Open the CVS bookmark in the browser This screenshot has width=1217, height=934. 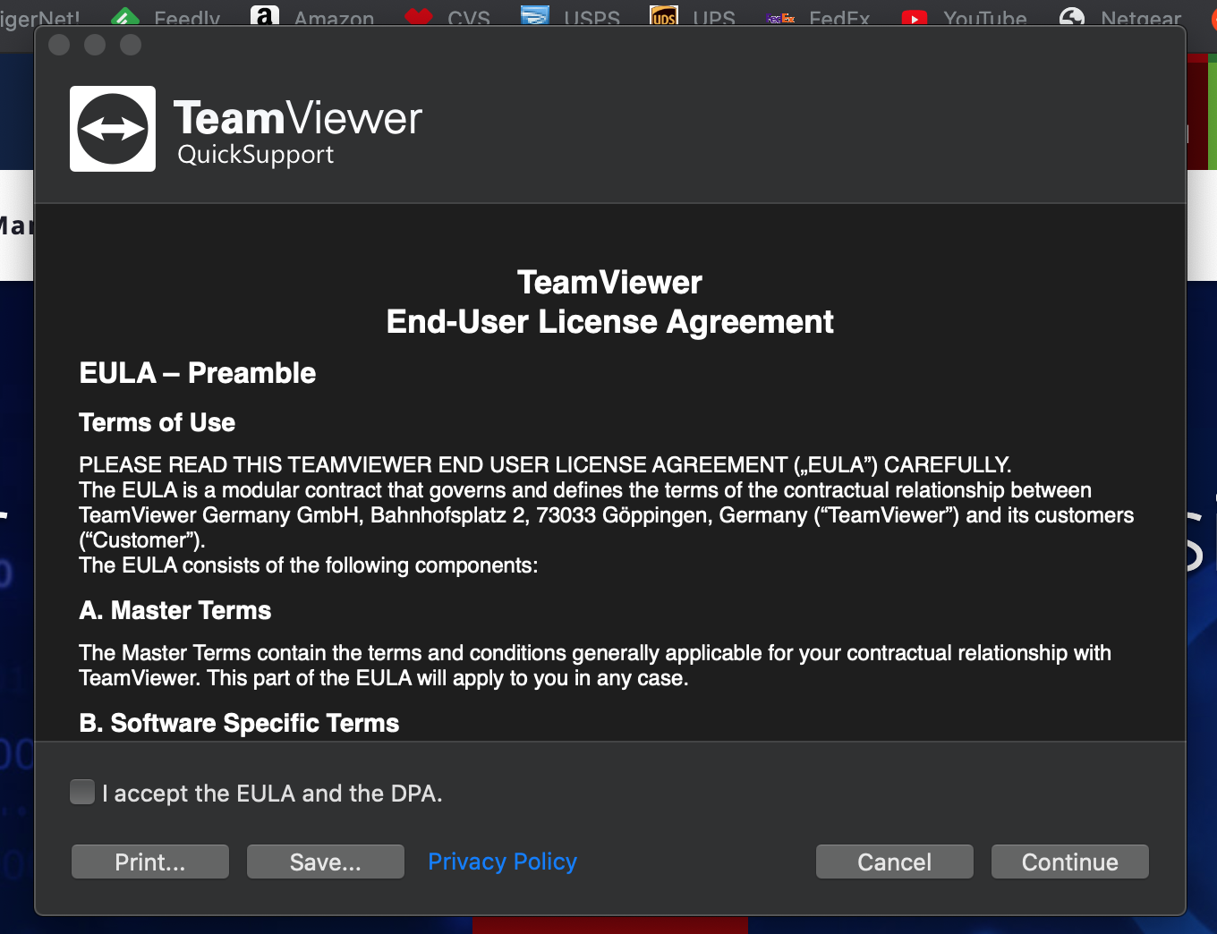pos(447,17)
